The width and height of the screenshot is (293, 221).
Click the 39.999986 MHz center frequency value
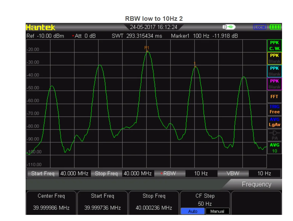click(51, 208)
